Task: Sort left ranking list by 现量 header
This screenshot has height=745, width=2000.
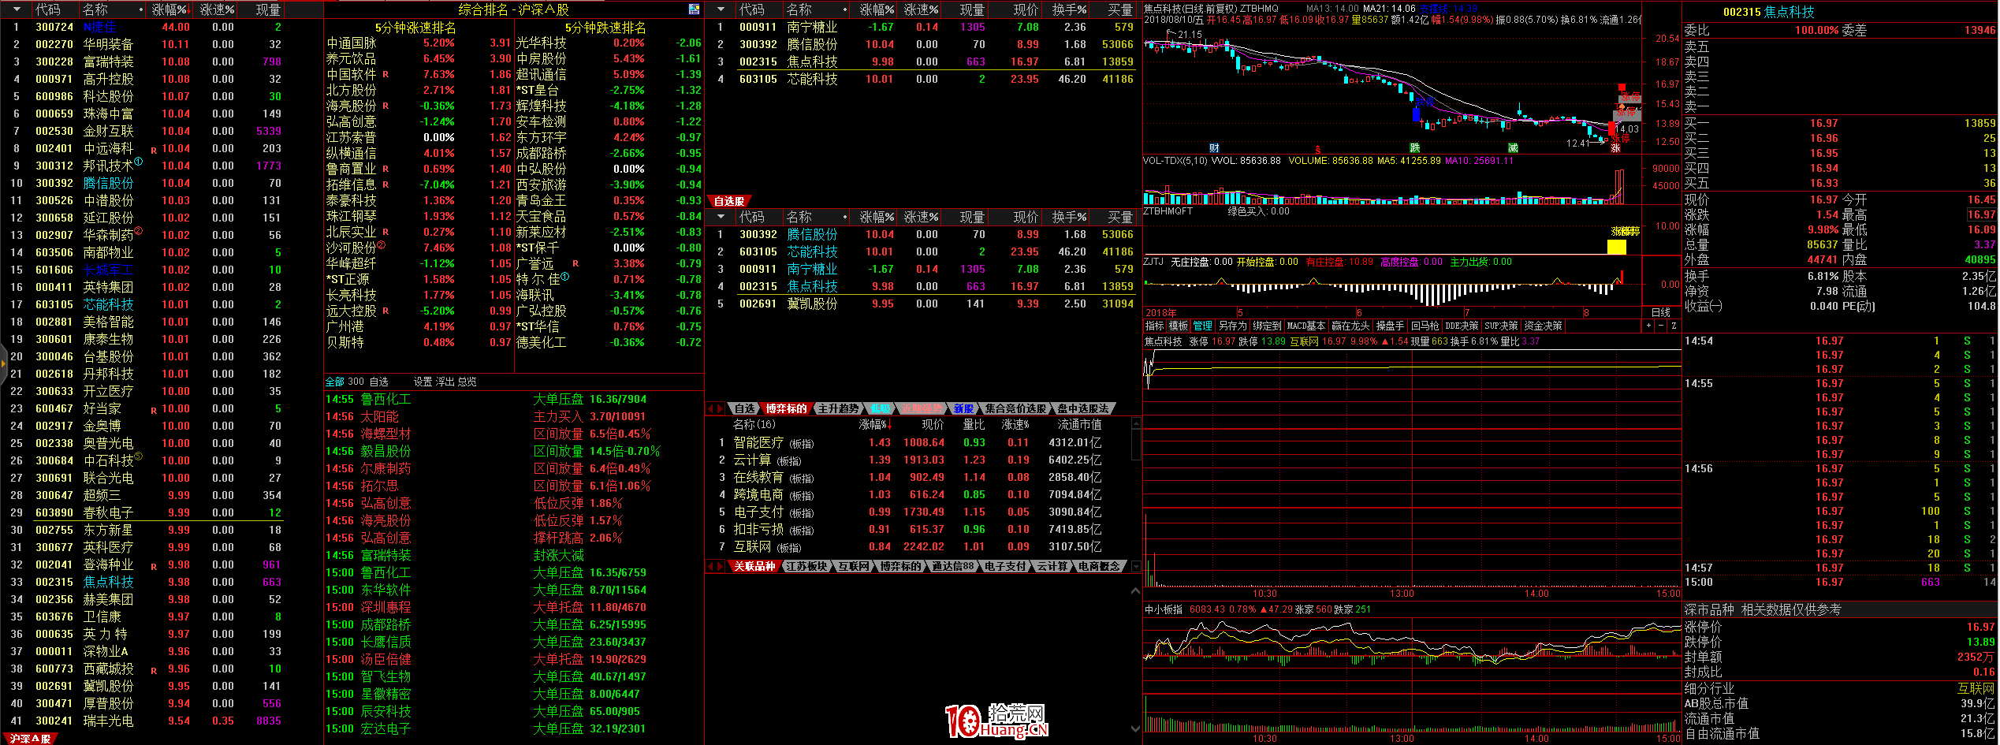Action: click(268, 9)
